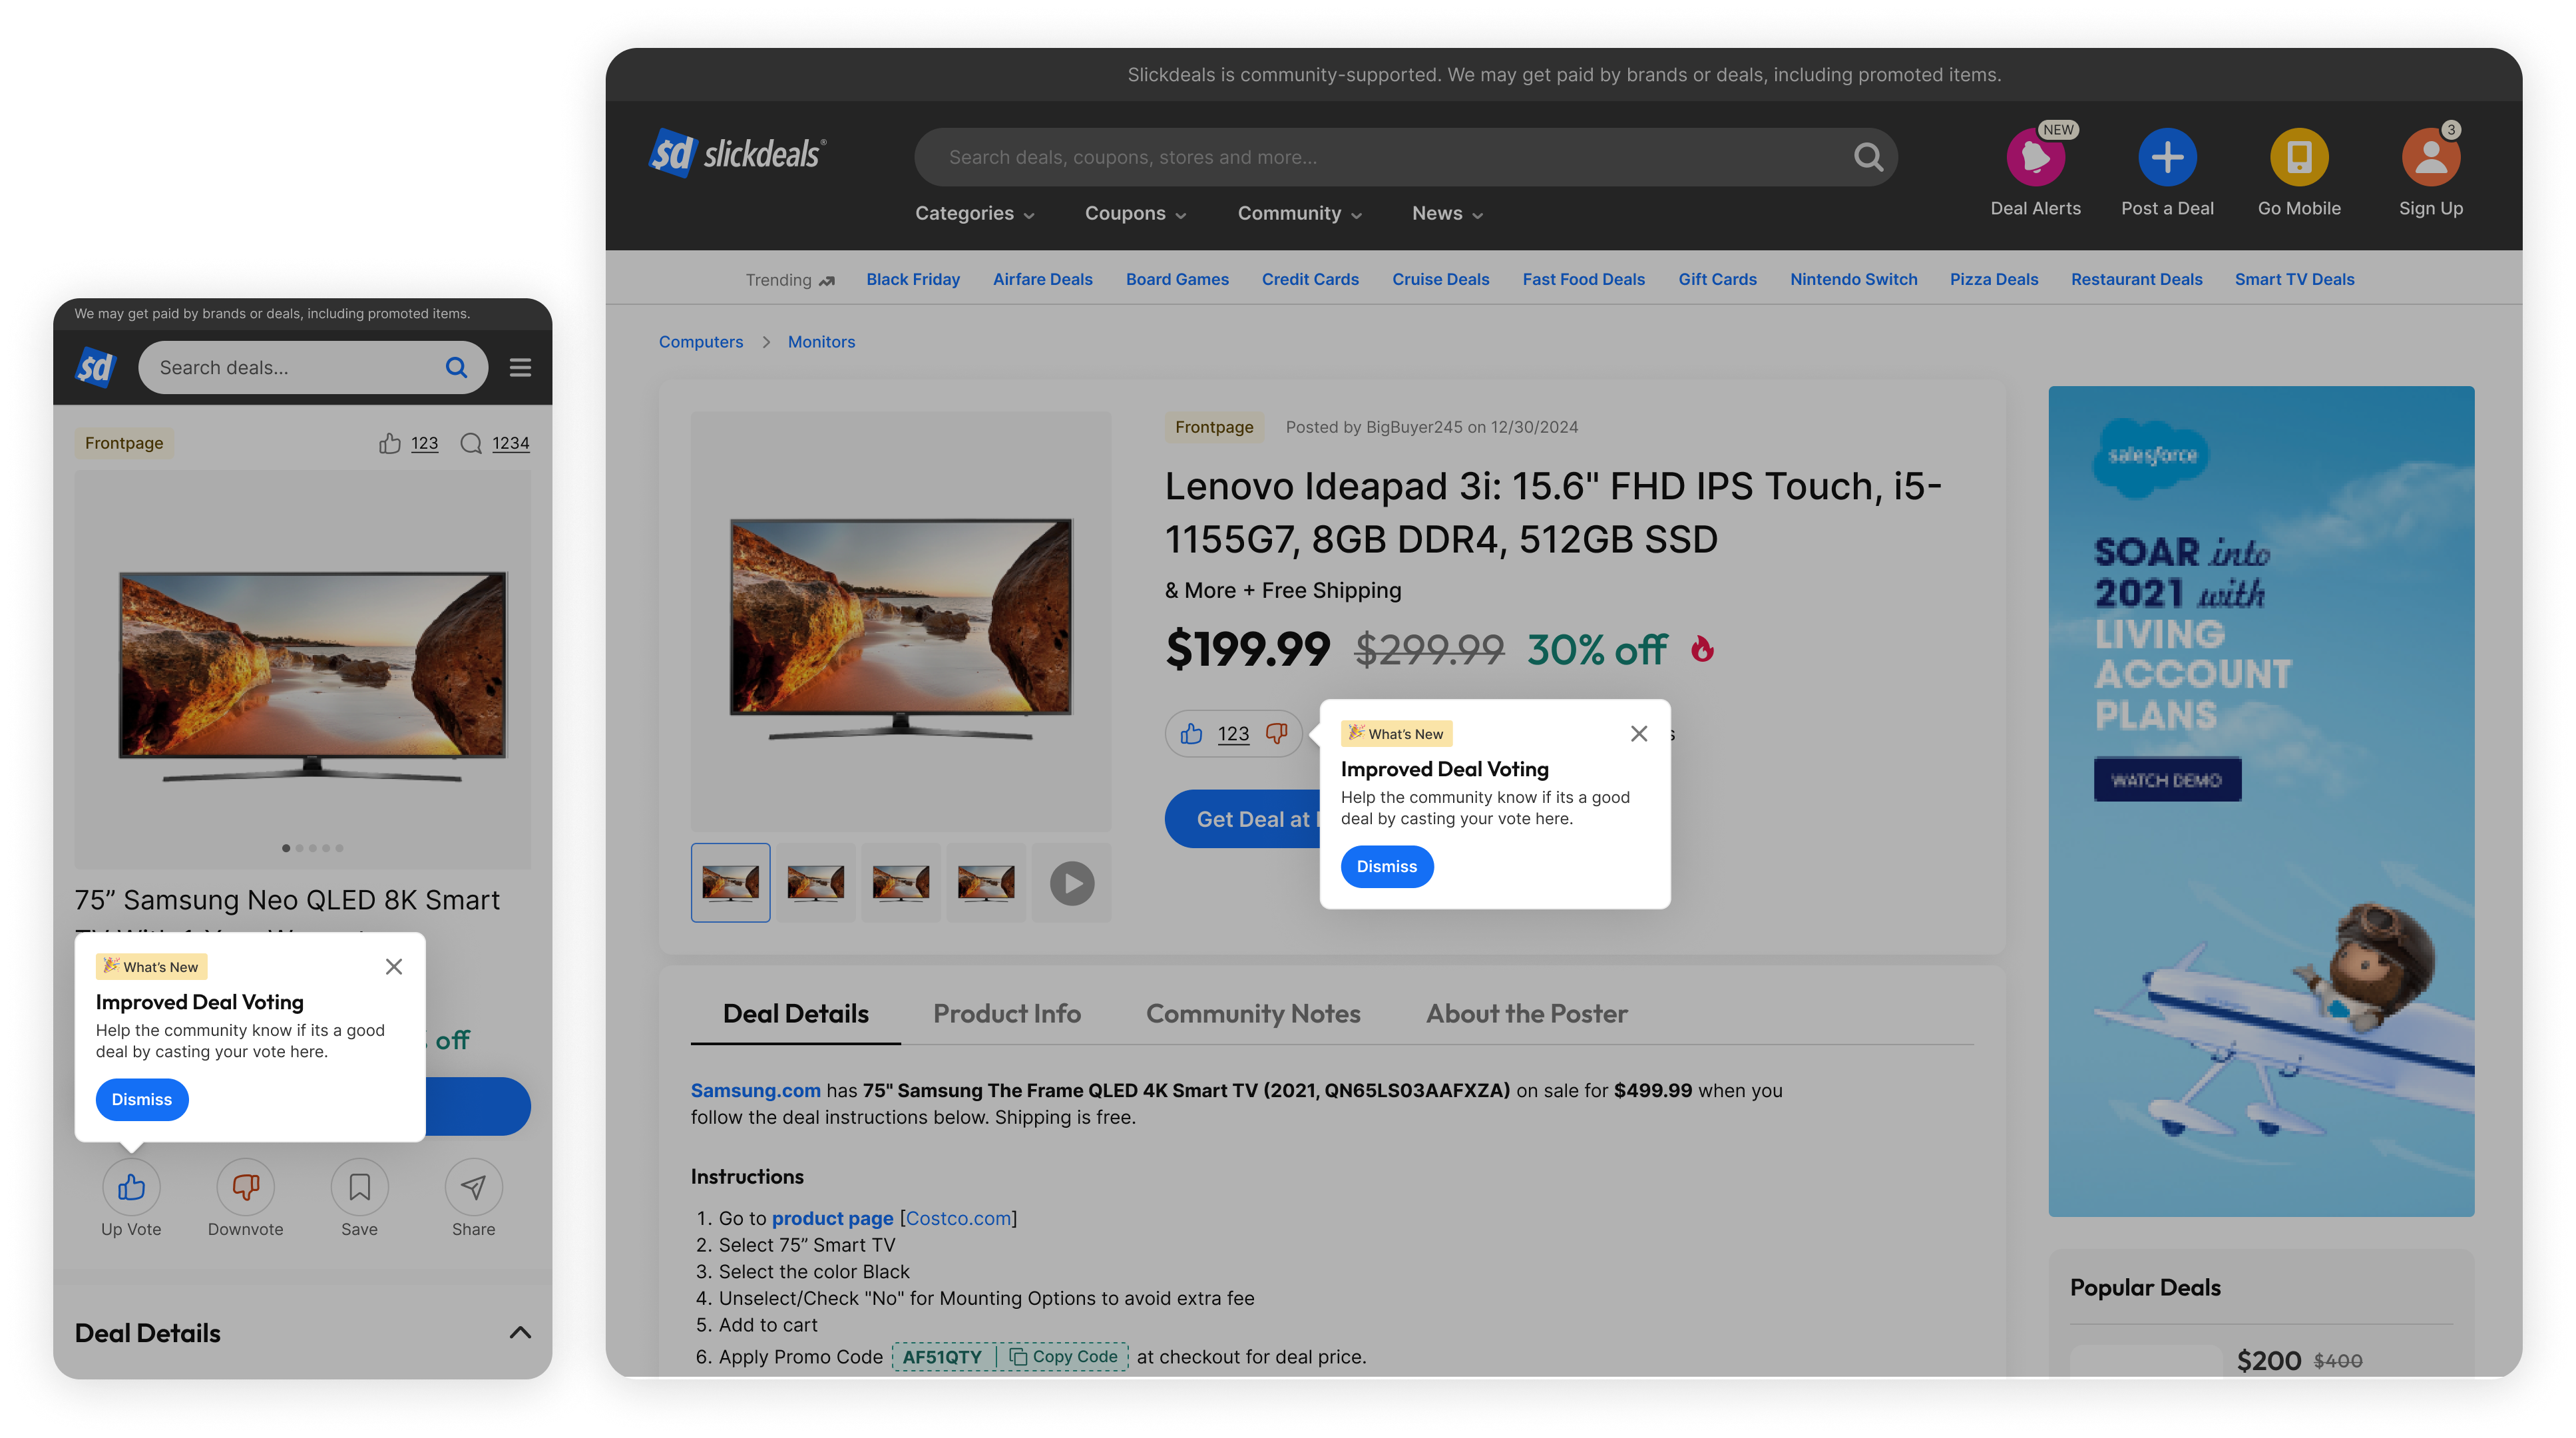This screenshot has height=1438, width=2576.
Task: Click the Post a Deal plus icon
Action: point(2167,157)
